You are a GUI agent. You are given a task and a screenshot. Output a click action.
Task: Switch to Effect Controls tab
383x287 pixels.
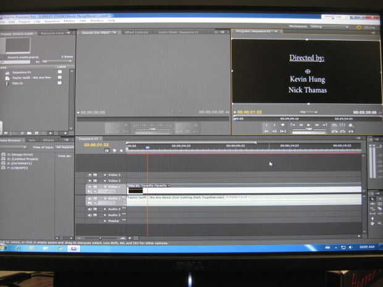[x=137, y=32]
